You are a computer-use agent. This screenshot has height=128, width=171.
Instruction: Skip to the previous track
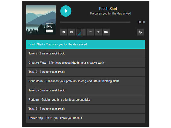(63, 32)
